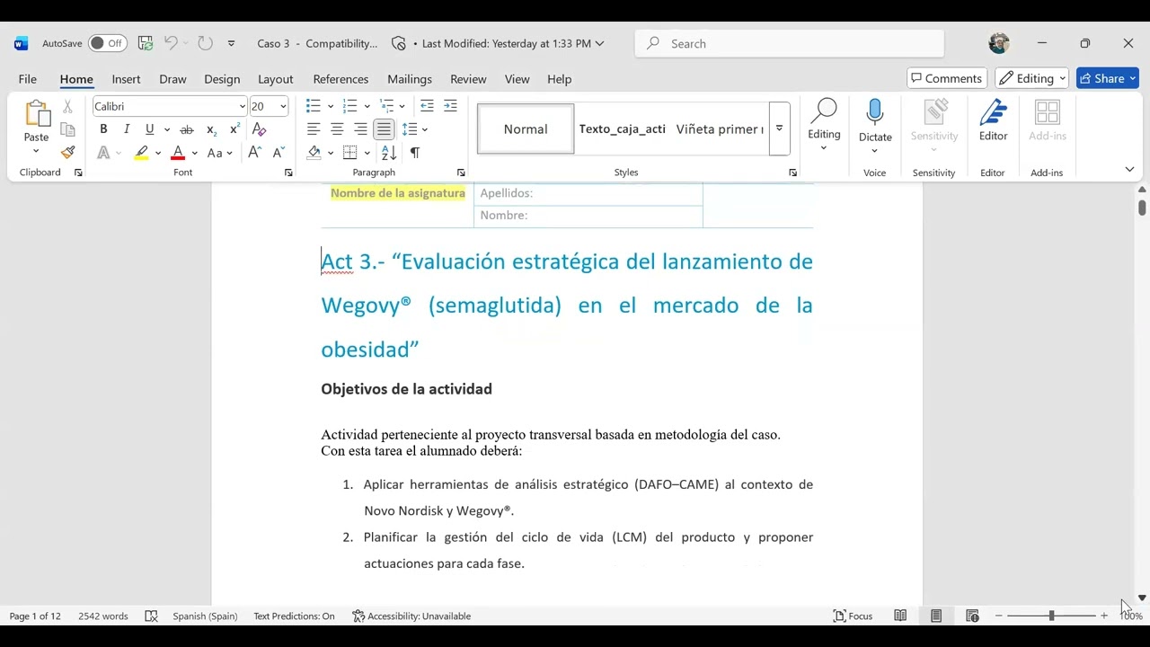Open line spacing options dropdown
Image resolution: width=1150 pixels, height=647 pixels.
[x=425, y=129]
